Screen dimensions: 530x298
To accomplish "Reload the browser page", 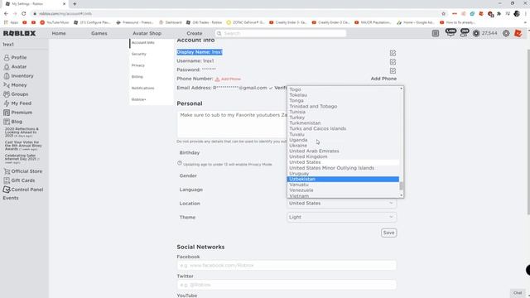I will click(24, 13).
